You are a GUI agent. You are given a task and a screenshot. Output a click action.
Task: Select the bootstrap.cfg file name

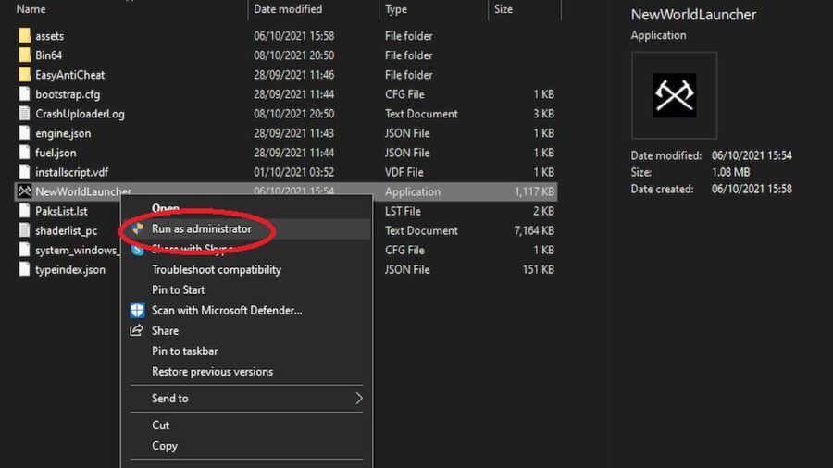68,94
